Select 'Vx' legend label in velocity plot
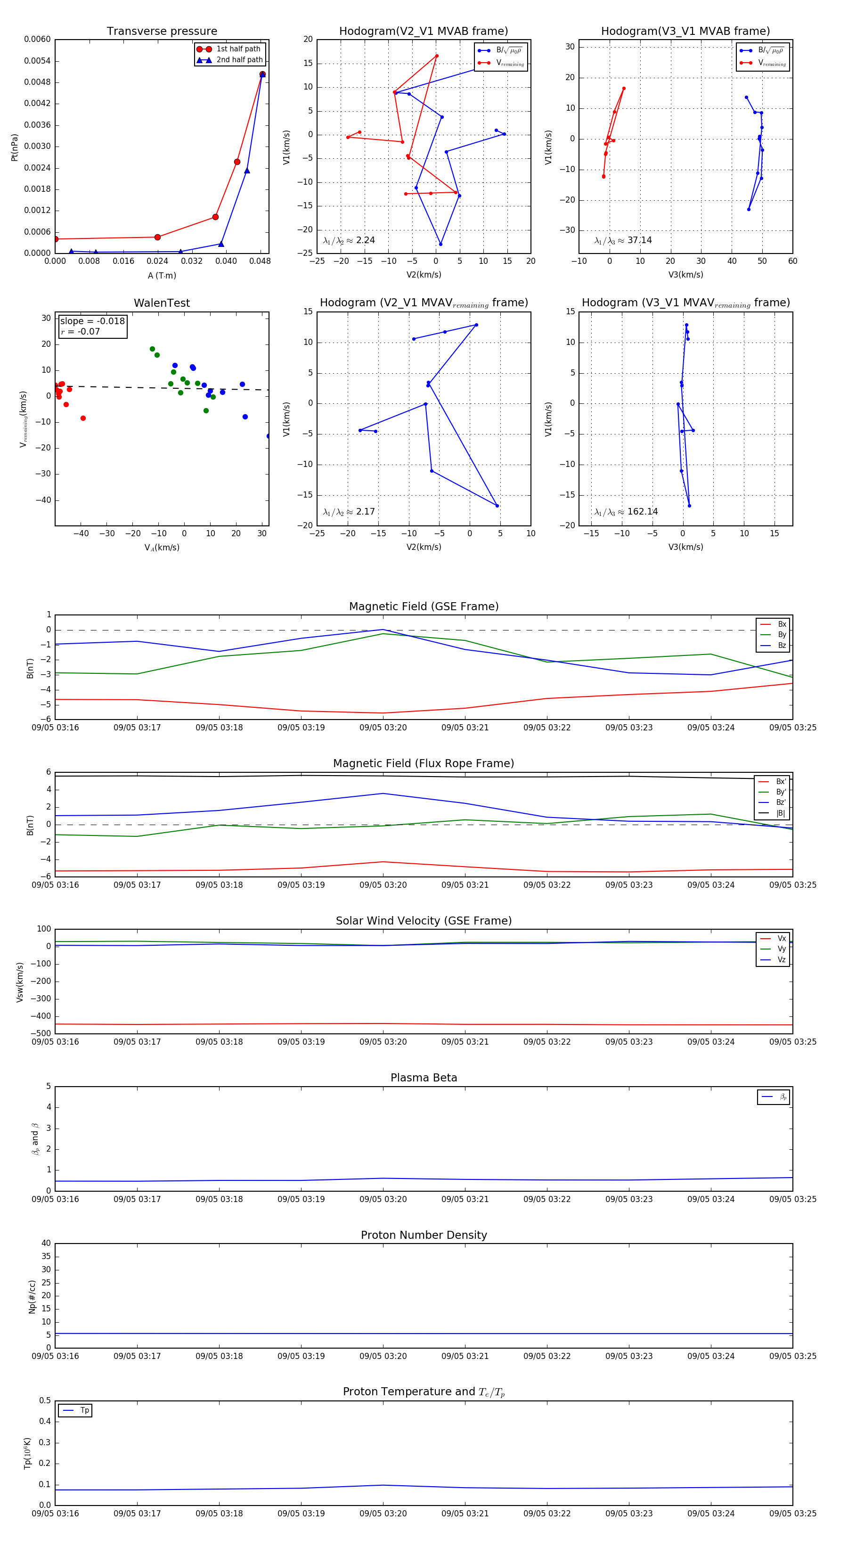Viewport: 848px width, 1555px height. pos(782,939)
